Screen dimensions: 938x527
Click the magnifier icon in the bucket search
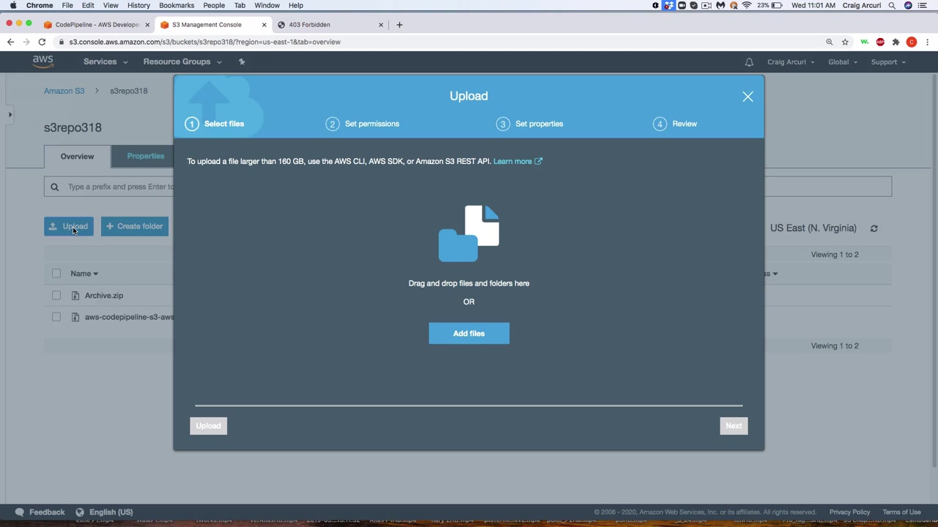[54, 187]
